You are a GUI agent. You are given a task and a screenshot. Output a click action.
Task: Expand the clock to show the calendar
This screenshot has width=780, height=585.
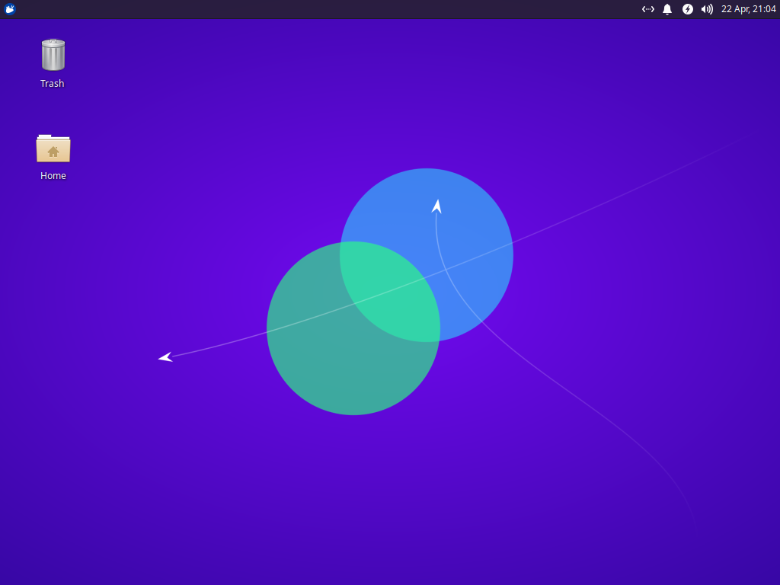[x=747, y=9]
